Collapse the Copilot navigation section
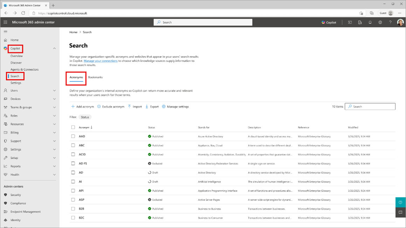This screenshot has height=228, width=406. (54, 49)
